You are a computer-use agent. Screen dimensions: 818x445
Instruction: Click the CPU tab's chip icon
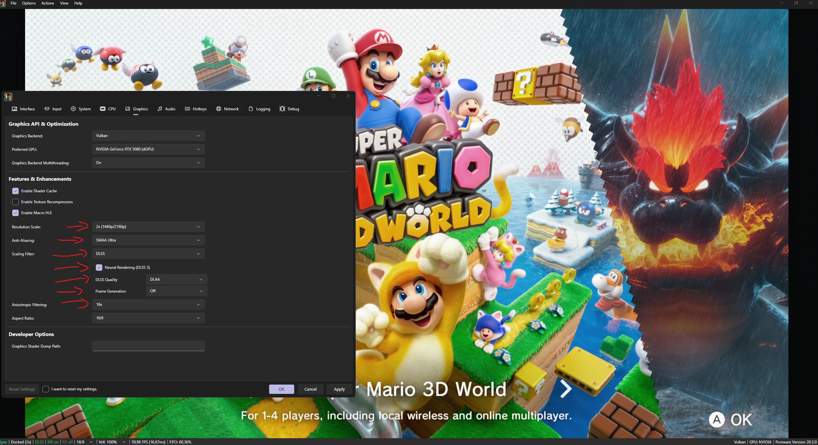[103, 109]
